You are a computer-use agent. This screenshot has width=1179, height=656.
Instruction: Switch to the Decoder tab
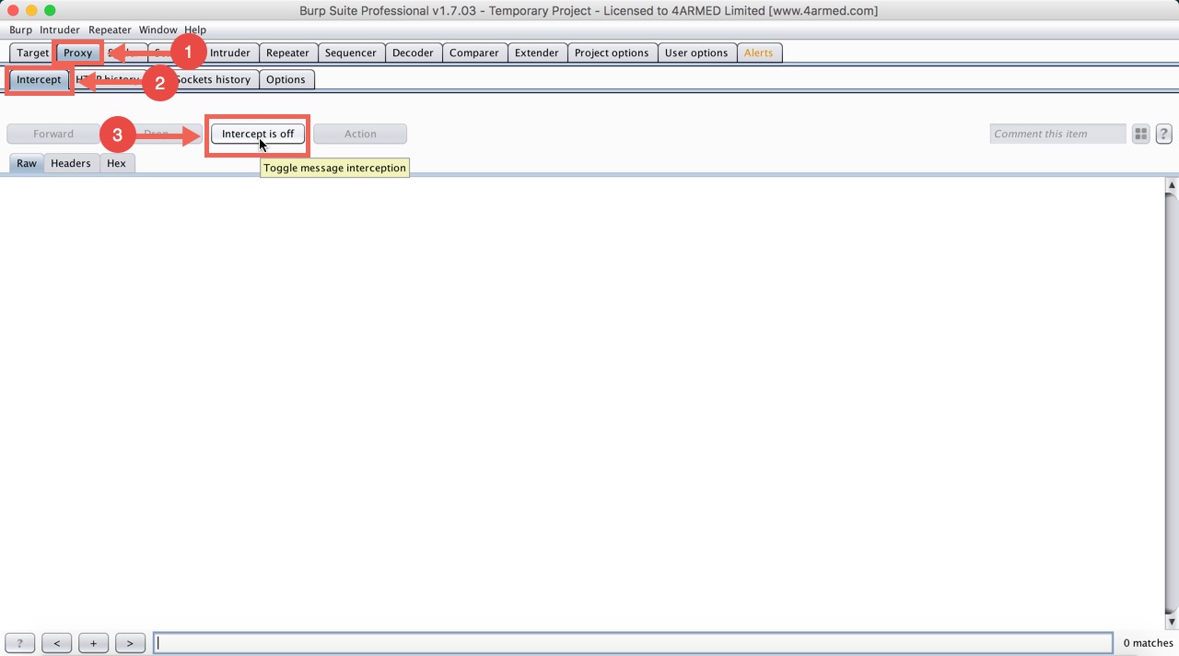pos(413,53)
